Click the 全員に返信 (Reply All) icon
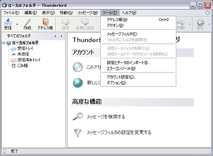Viewport: 213px width, 156px height. 85,22
